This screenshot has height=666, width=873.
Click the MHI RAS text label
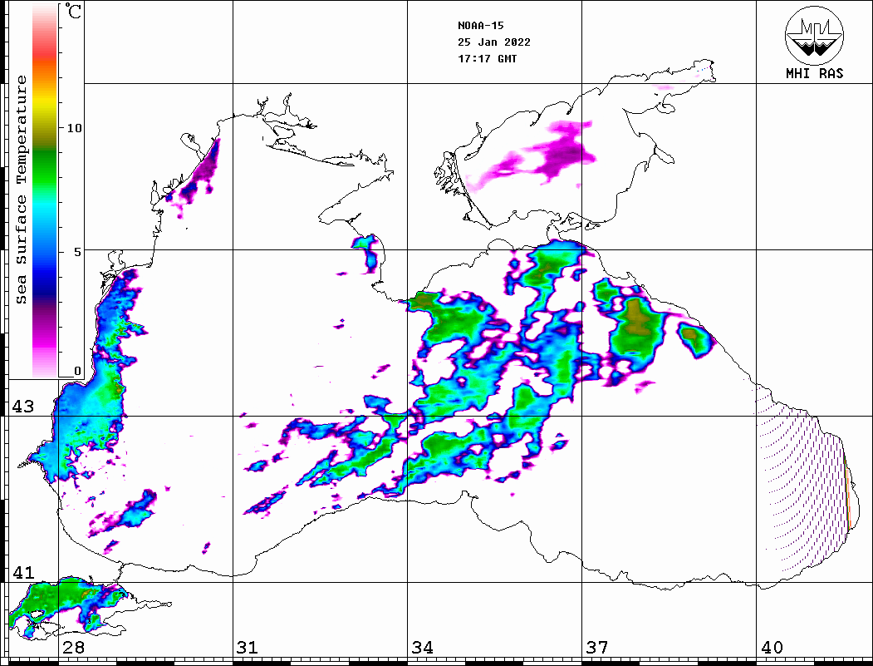tap(814, 73)
